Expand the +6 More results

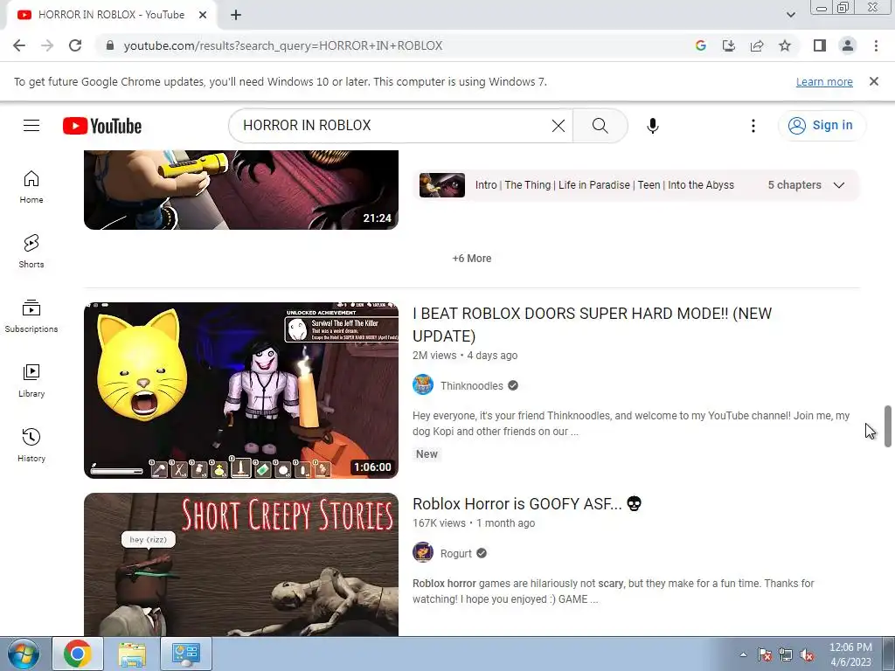coord(472,259)
